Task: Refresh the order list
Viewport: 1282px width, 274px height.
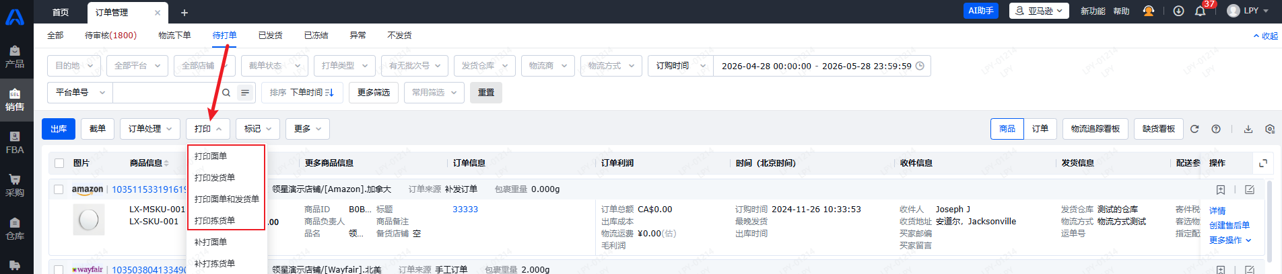Action: [x=1194, y=129]
